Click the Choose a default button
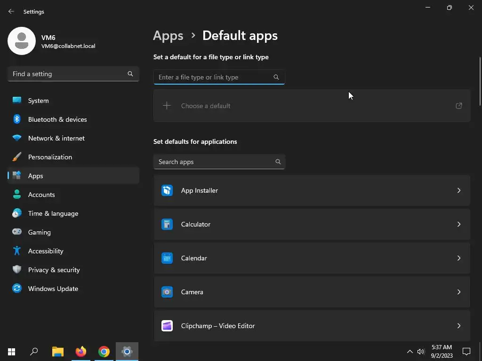Screen dimensions: 482x361 [x=312, y=106]
